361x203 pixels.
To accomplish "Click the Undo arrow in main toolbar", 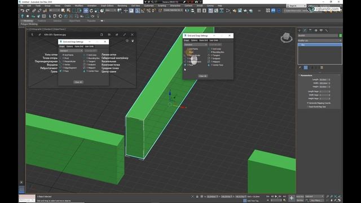I will pyautogui.click(x=22, y=11).
